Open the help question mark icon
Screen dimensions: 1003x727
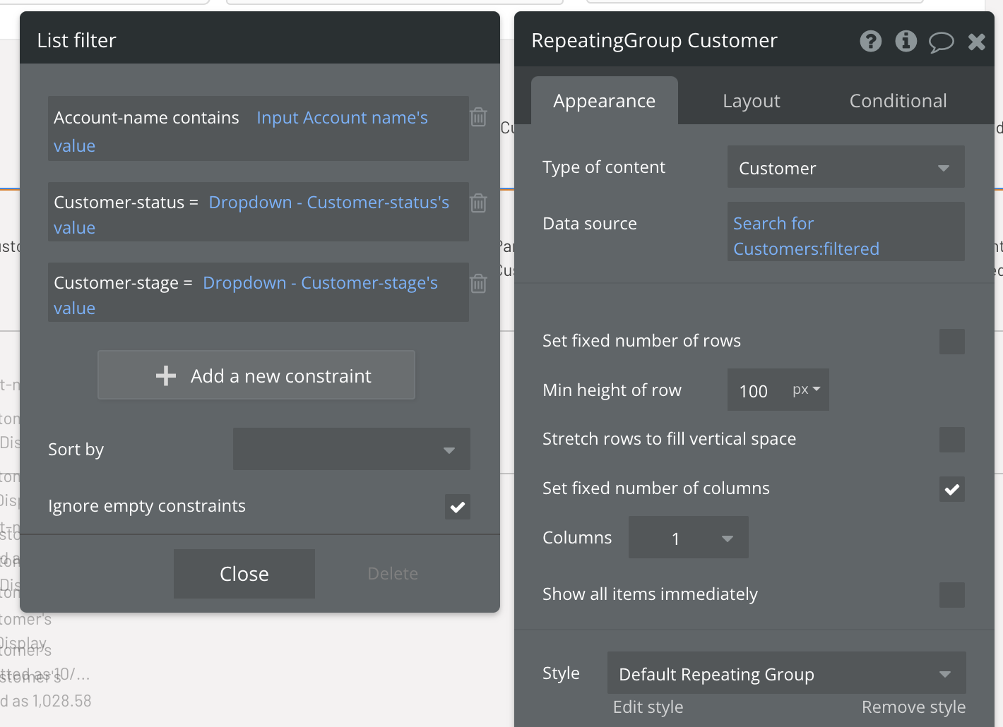click(x=870, y=42)
